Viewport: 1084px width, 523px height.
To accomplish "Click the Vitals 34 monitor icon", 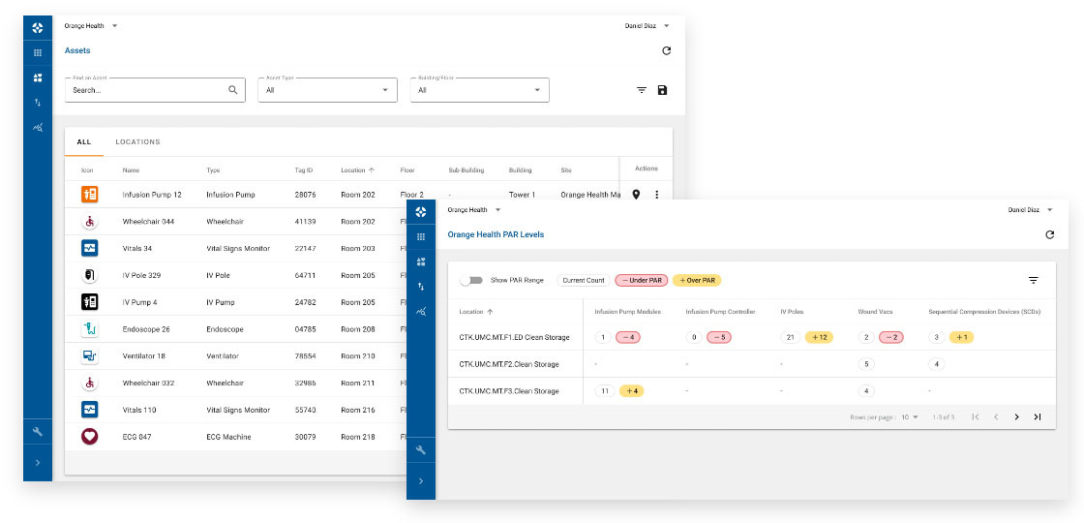I will tap(90, 248).
